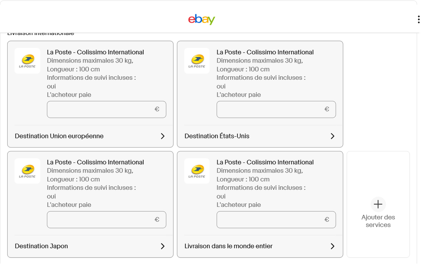
Task: Click La Poste logo in Union européenne card
Action: click(27, 61)
